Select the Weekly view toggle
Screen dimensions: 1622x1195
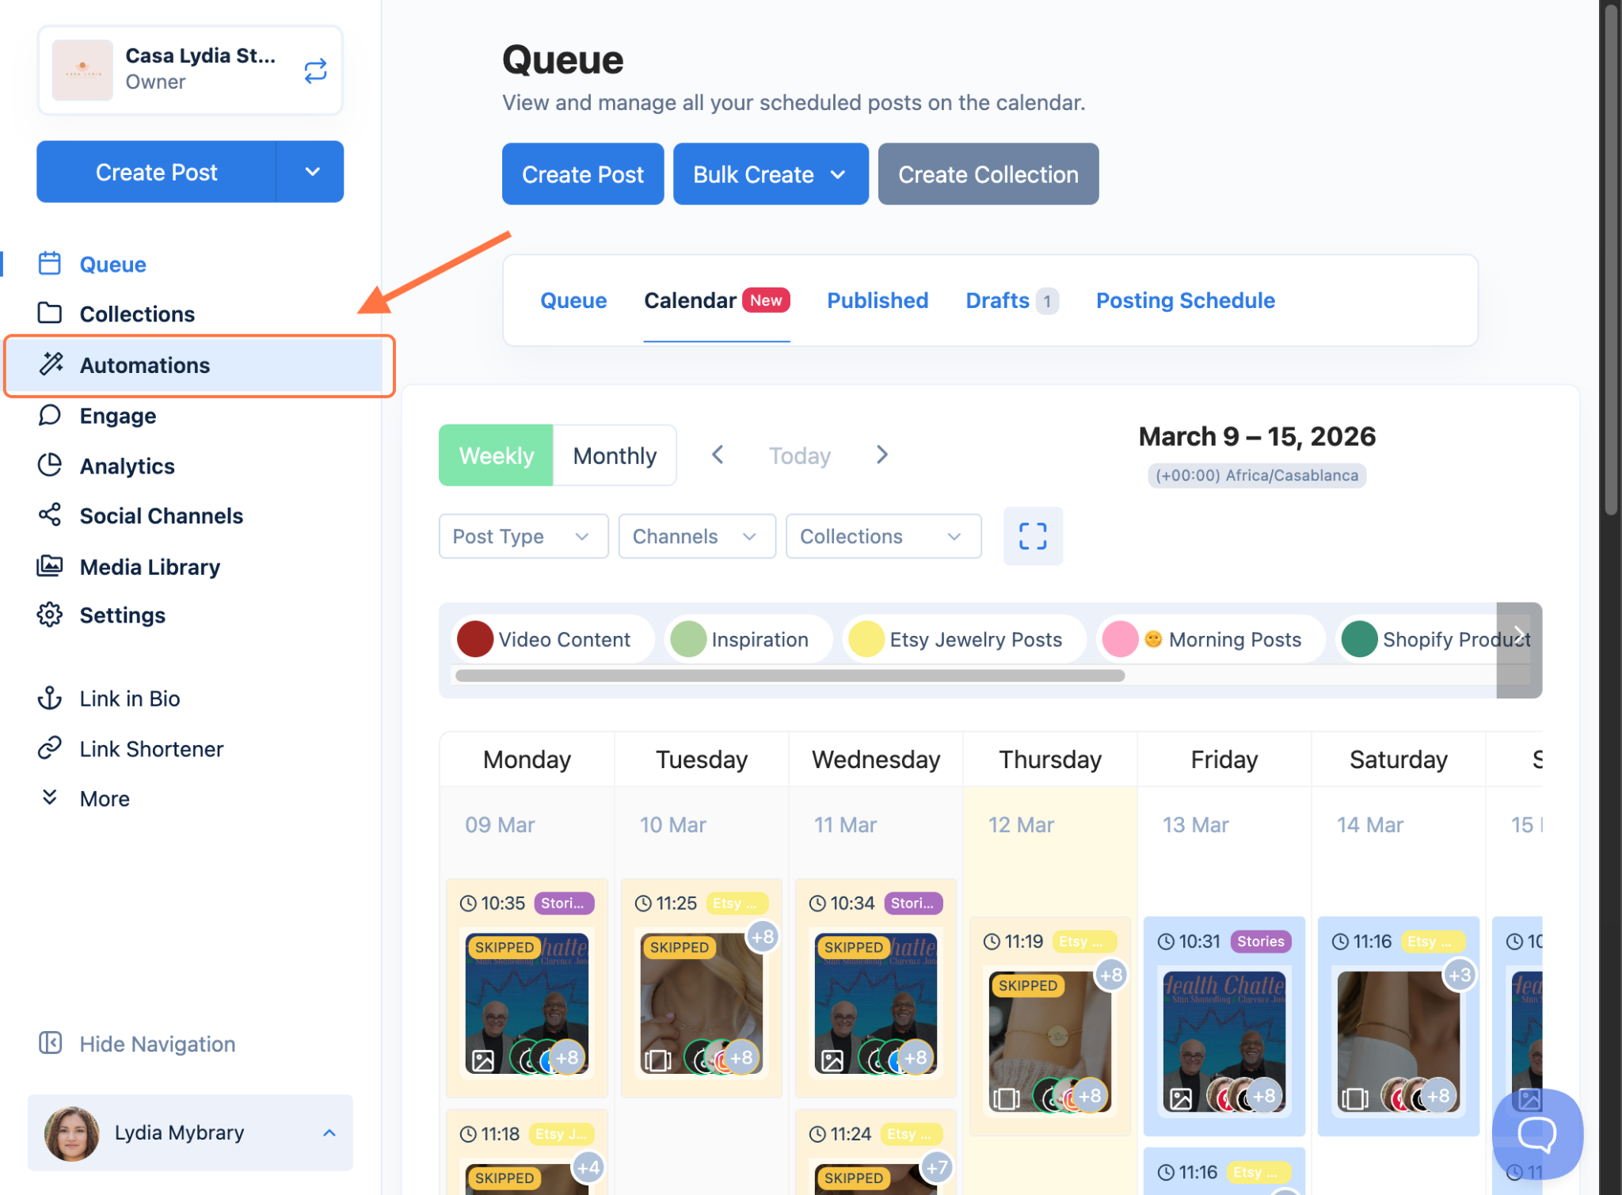(x=496, y=455)
